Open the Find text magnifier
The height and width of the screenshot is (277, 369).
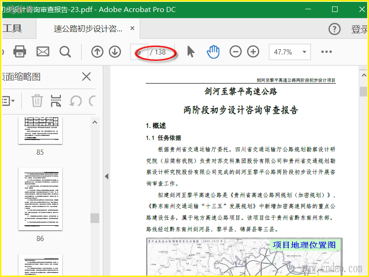[65, 52]
